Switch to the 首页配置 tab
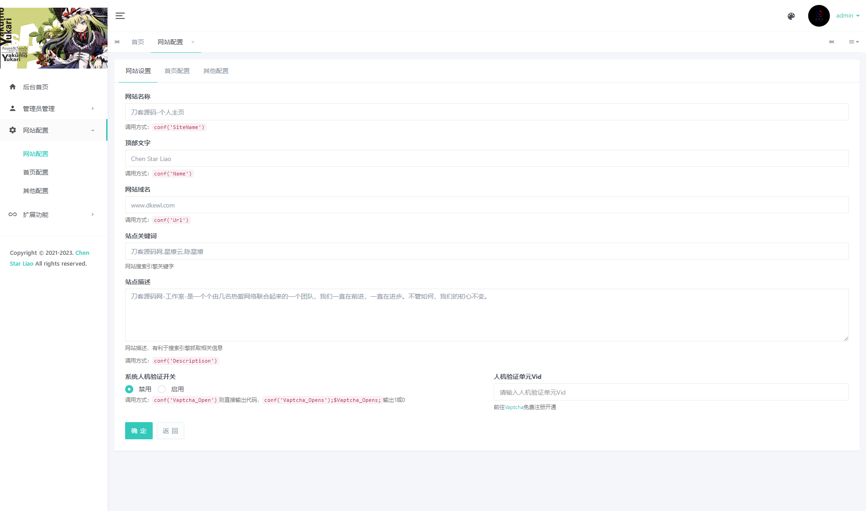This screenshot has height=511, width=866. pos(177,71)
